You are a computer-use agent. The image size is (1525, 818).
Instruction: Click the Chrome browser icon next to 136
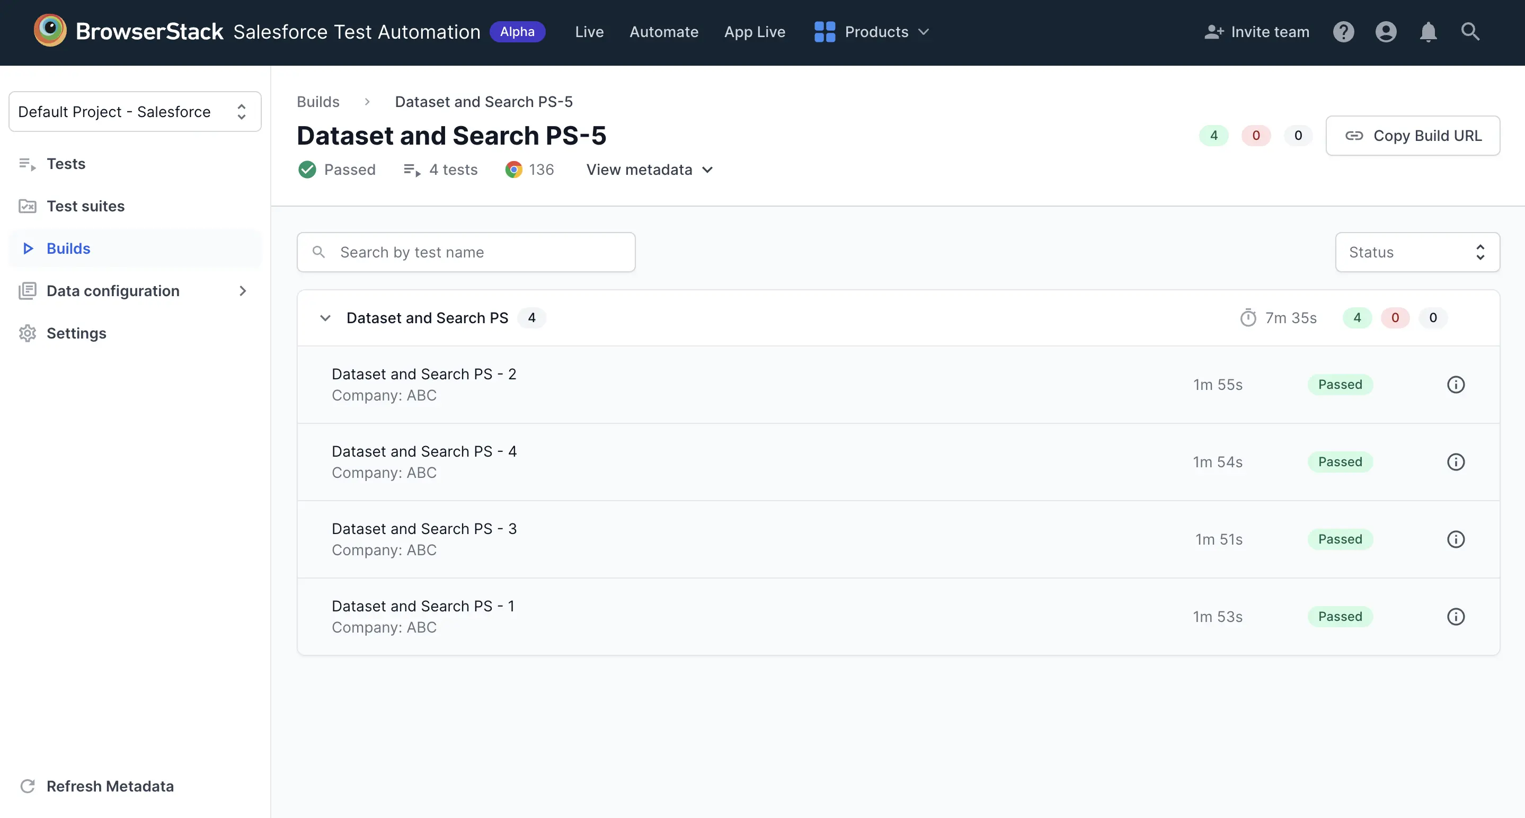(x=514, y=170)
